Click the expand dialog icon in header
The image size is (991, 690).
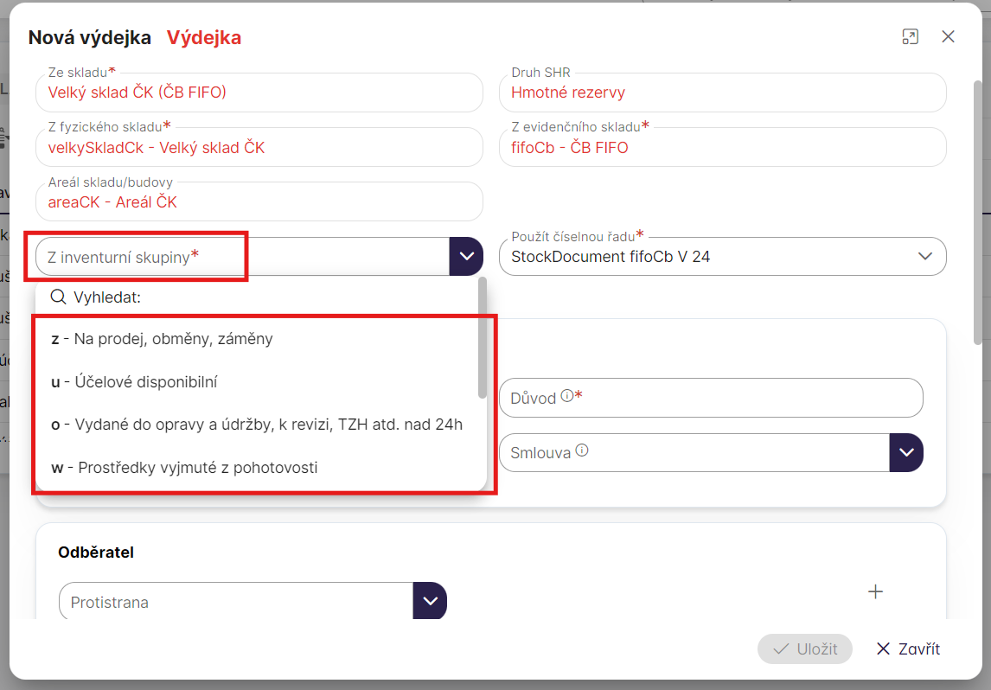910,36
